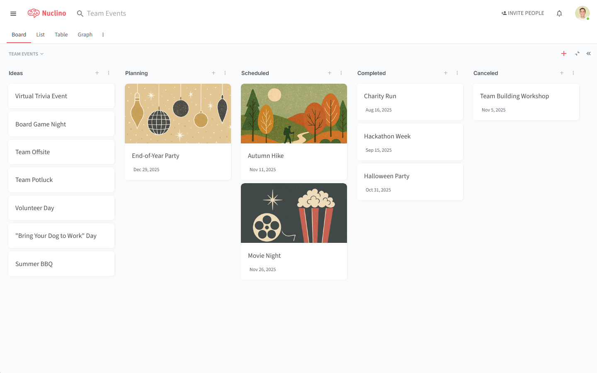Image resolution: width=597 pixels, height=373 pixels.
Task: Click the red plus to add a new item
Action: (564, 53)
